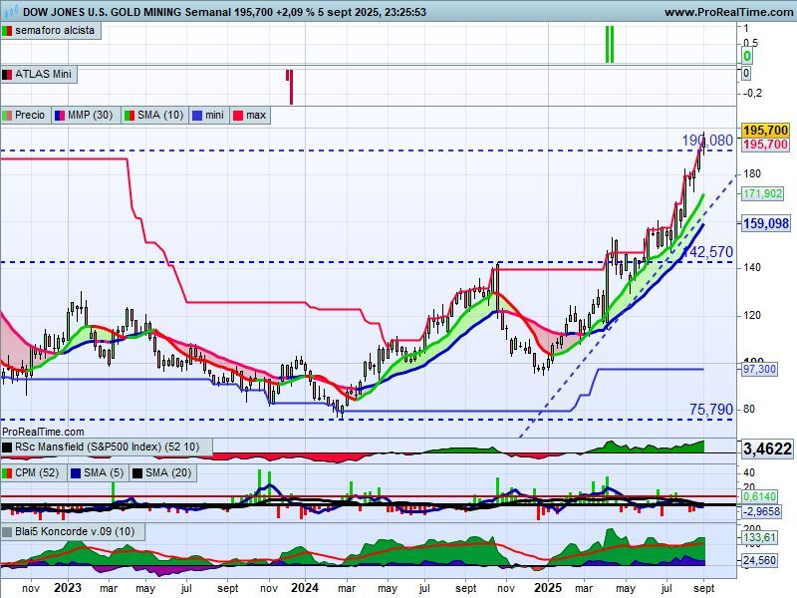Click the Blai5 Koncorde gray color icon
Image resolution: width=797 pixels, height=598 pixels.
pyautogui.click(x=7, y=532)
